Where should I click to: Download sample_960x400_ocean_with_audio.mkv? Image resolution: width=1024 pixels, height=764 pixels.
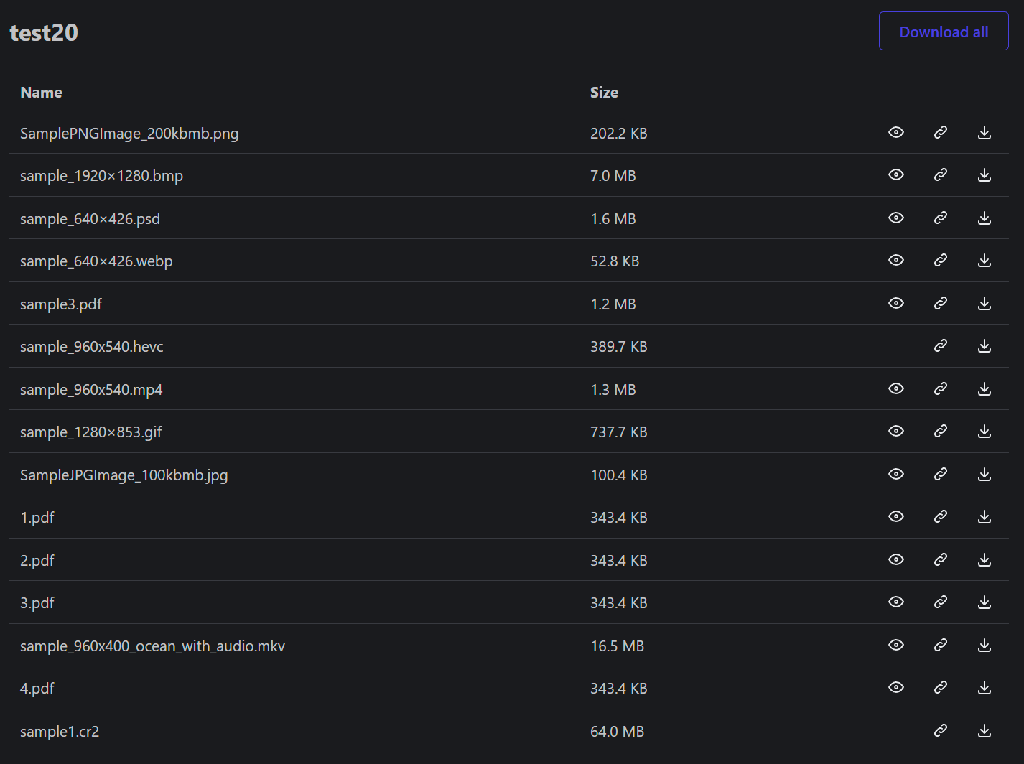pos(984,645)
